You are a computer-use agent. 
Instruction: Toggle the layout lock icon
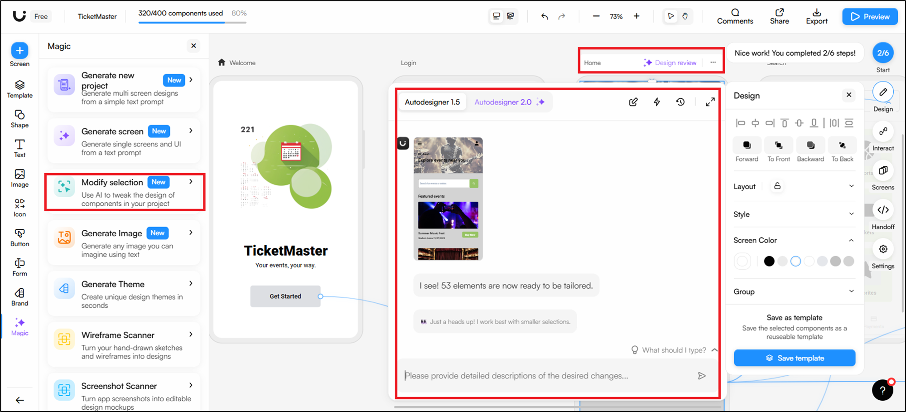[x=777, y=186]
